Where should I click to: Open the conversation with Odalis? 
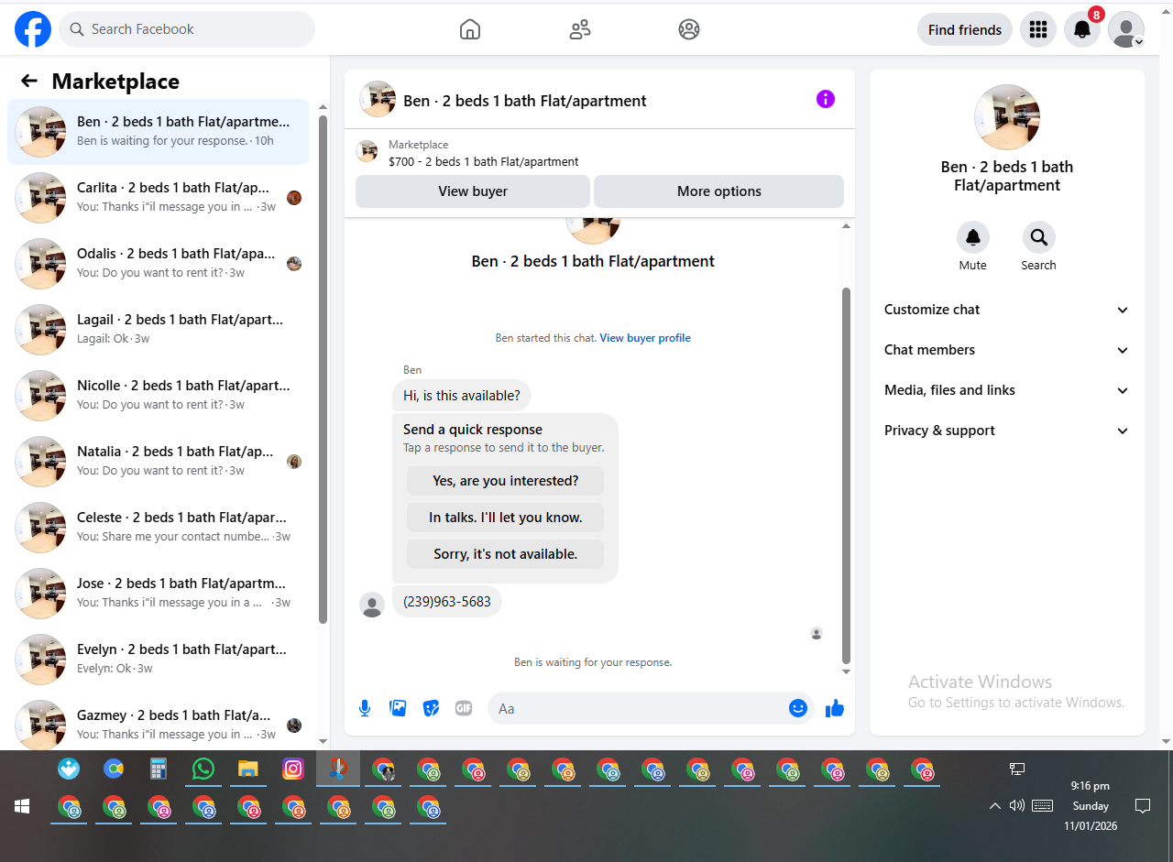coord(158,264)
